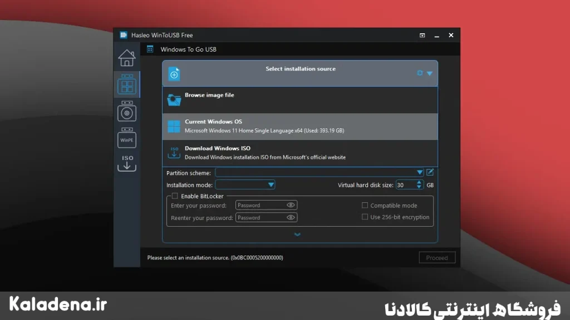570x320 pixels.
Task: Click the refresh icon in source header
Action: (x=420, y=73)
